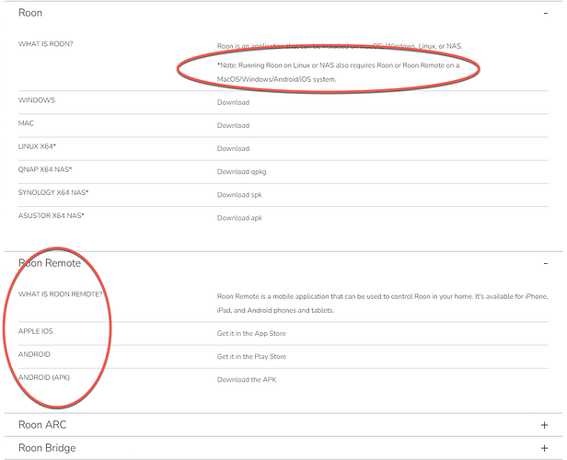Viewport: 567px width, 460px height.
Task: Click the Roon ARC section heading
Action: point(42,425)
